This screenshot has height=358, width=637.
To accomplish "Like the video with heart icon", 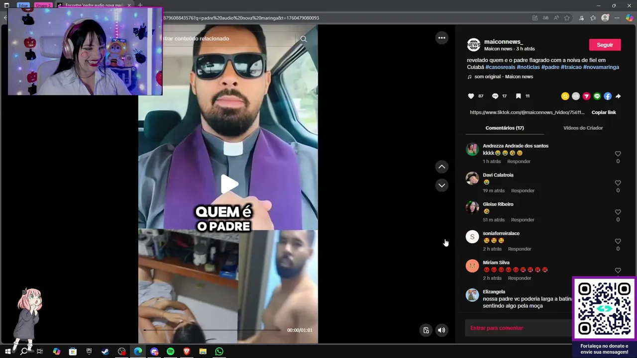I will [x=471, y=96].
